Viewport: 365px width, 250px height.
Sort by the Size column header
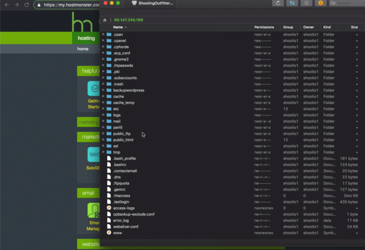(355, 27)
